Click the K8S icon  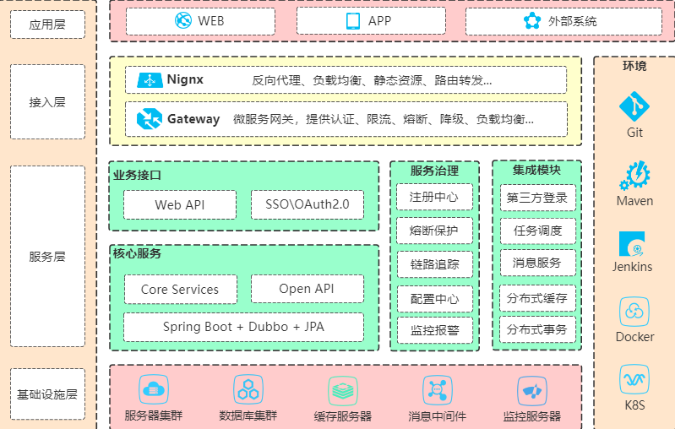(634, 380)
